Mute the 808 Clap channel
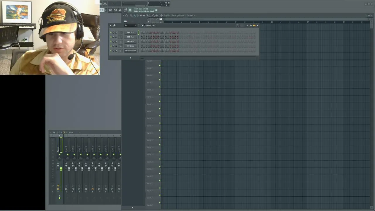The image size is (375, 211). tap(111, 37)
